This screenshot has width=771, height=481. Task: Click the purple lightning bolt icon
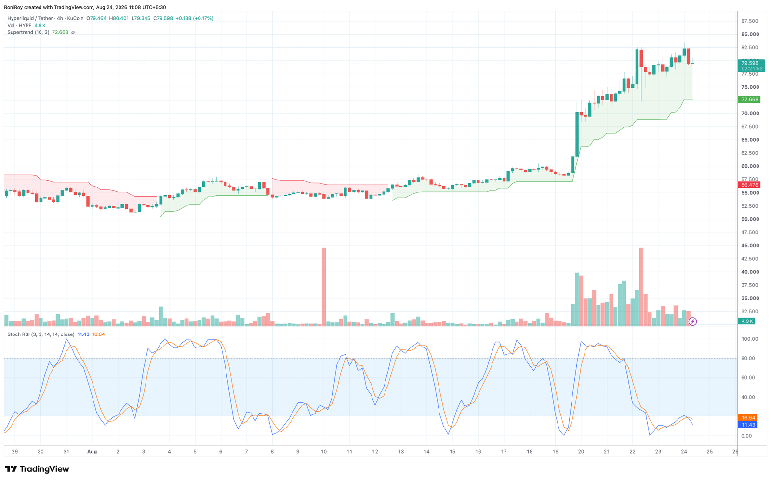(692, 321)
